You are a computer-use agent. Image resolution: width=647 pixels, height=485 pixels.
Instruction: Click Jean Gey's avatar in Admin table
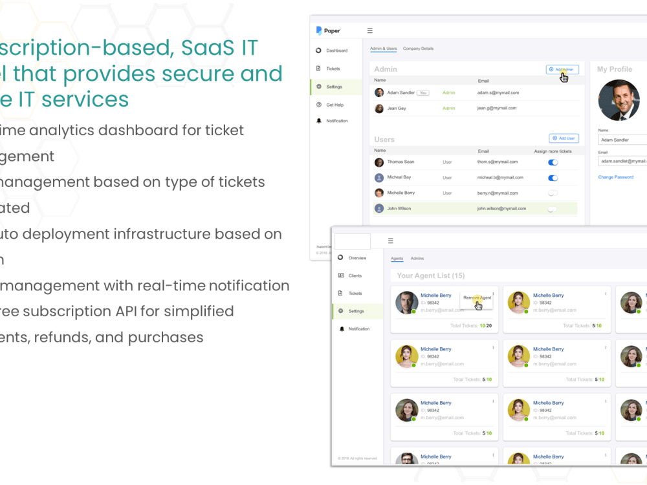378,108
